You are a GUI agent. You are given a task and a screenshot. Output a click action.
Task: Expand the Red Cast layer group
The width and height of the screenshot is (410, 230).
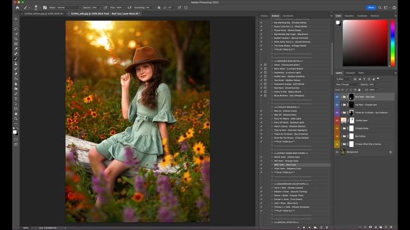coord(341,96)
